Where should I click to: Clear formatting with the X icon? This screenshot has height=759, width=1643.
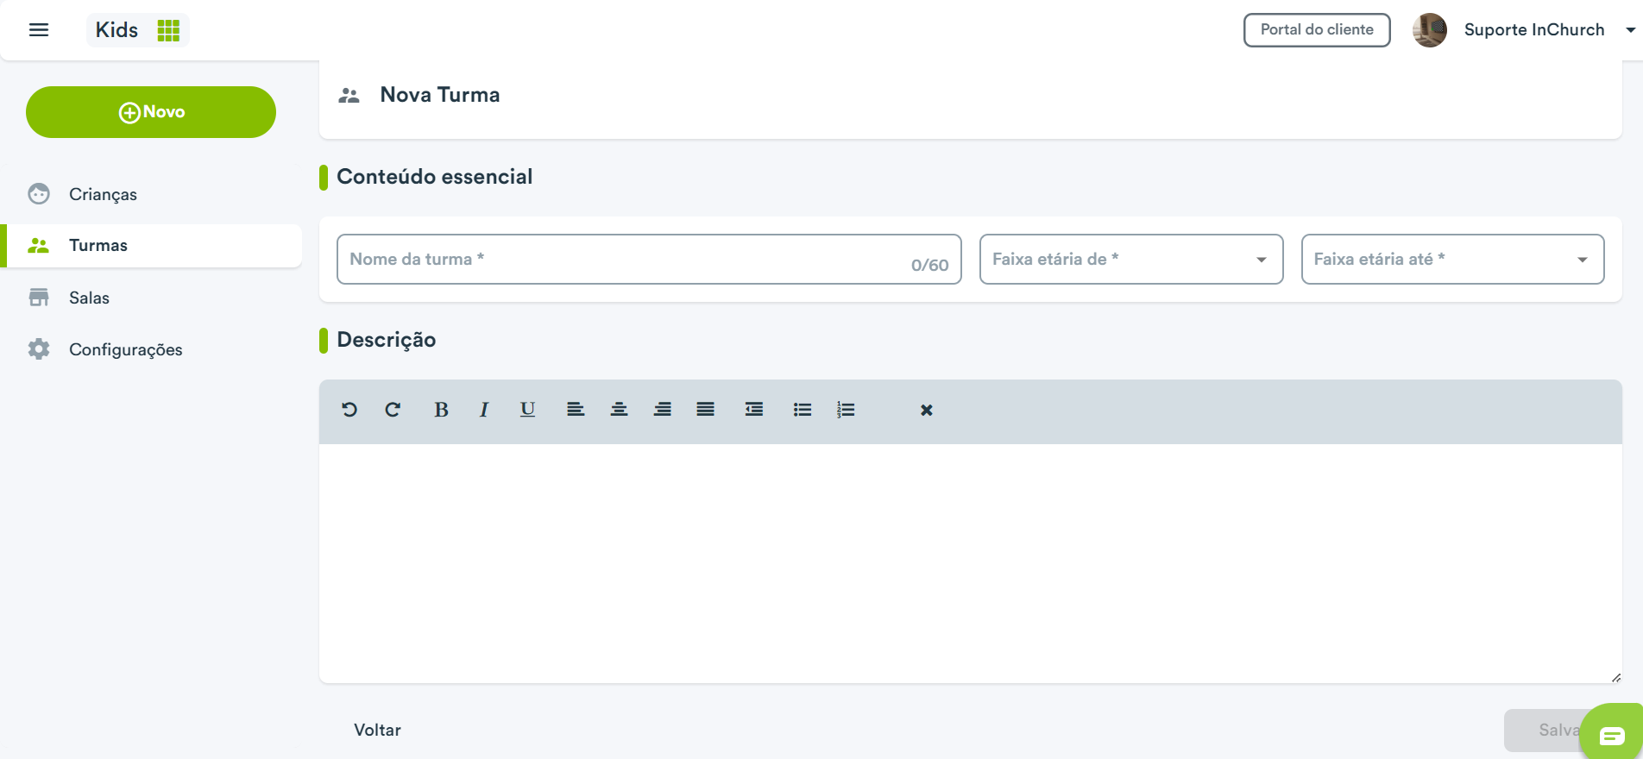[x=926, y=410]
